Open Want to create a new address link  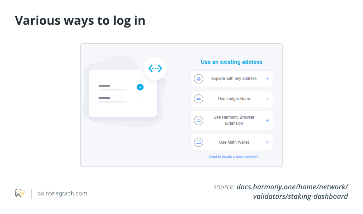click(233, 157)
